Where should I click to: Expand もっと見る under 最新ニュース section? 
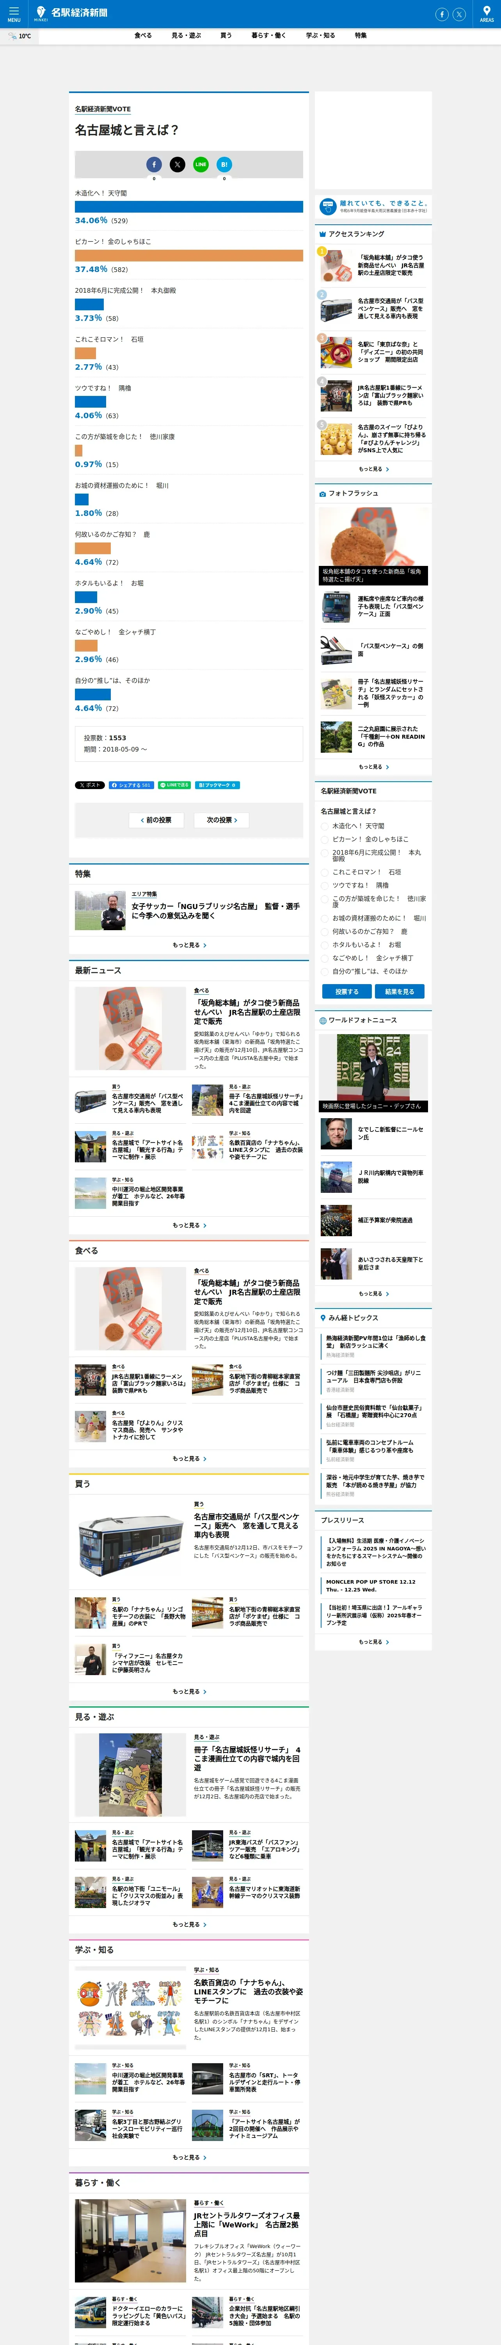click(189, 1225)
